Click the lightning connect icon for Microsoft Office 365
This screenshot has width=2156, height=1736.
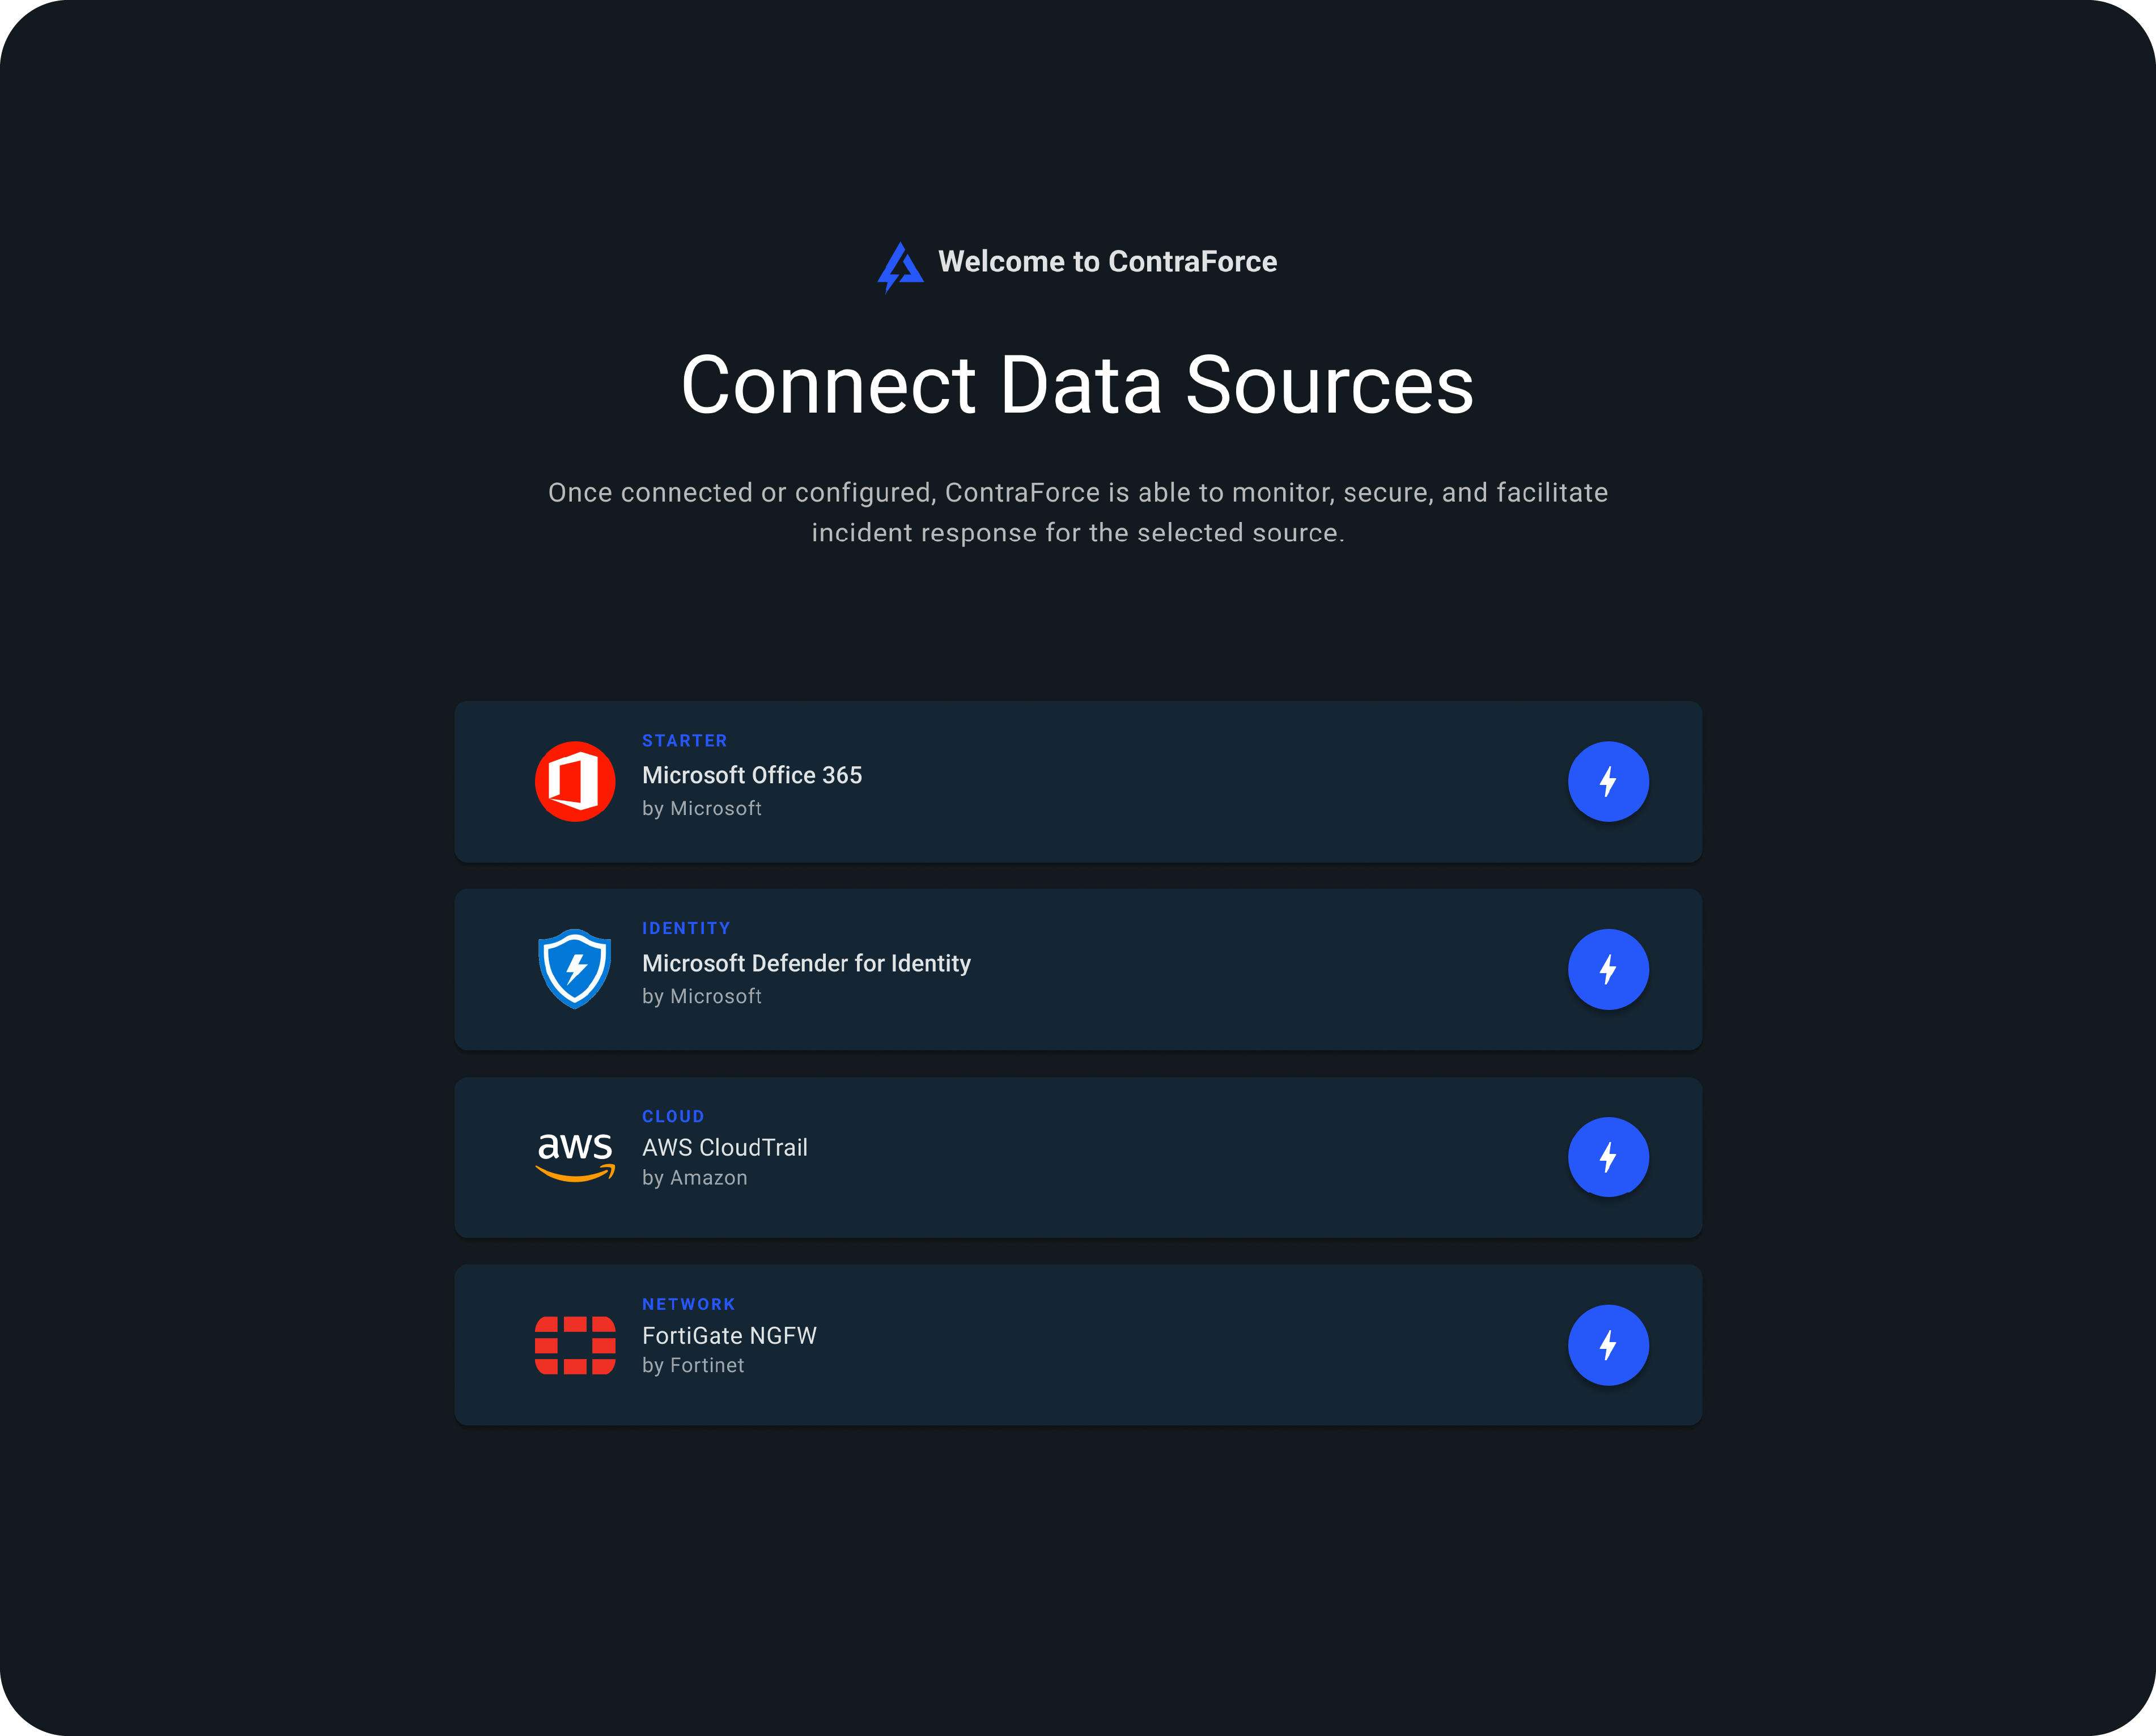pyautogui.click(x=1608, y=781)
